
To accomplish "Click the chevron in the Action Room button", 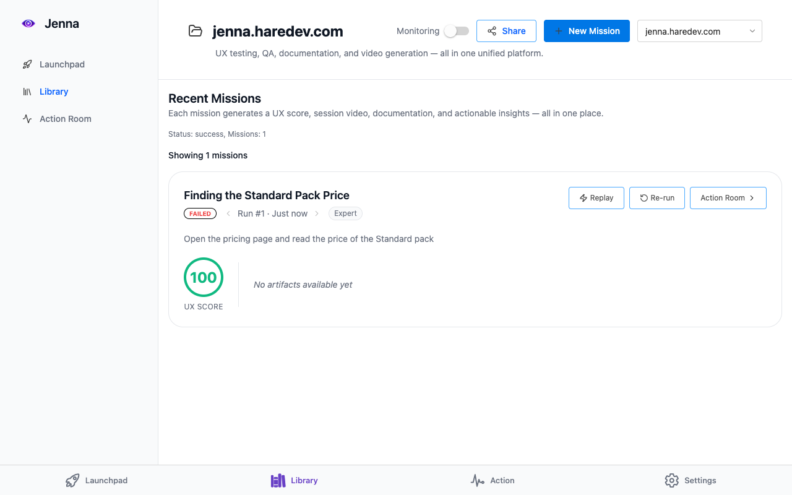I will (752, 198).
